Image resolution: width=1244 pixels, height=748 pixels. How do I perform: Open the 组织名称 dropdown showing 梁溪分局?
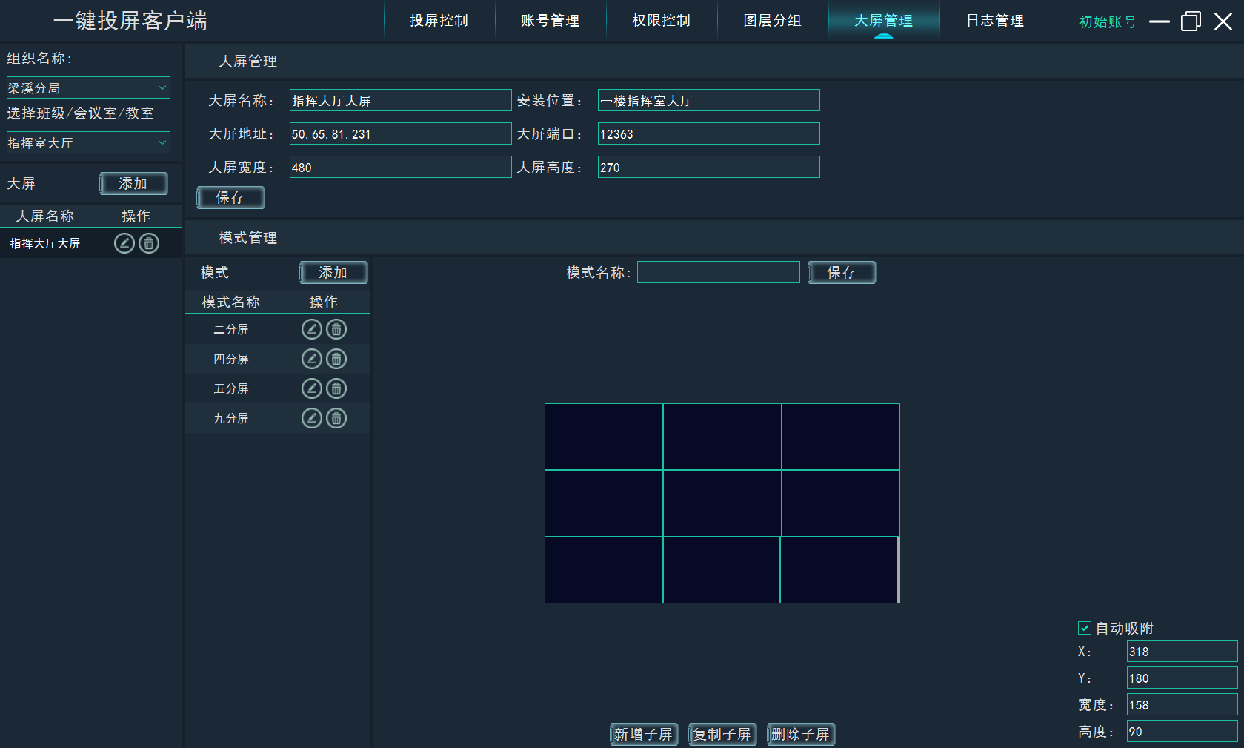(x=88, y=87)
